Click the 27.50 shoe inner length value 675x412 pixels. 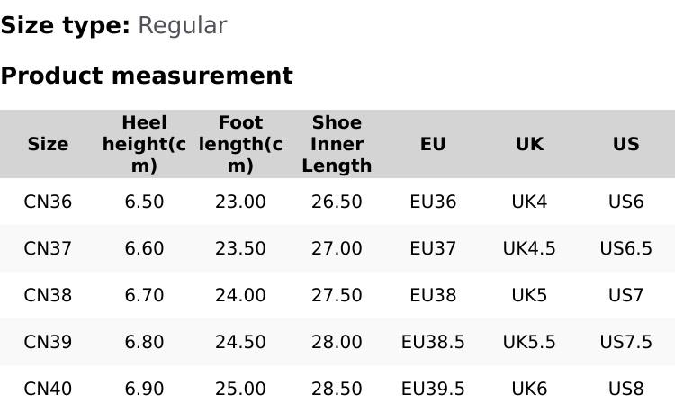click(x=337, y=295)
